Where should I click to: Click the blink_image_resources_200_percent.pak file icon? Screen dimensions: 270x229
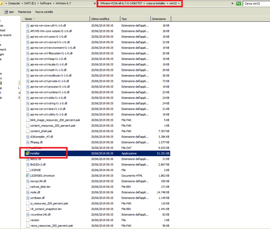click(27, 120)
